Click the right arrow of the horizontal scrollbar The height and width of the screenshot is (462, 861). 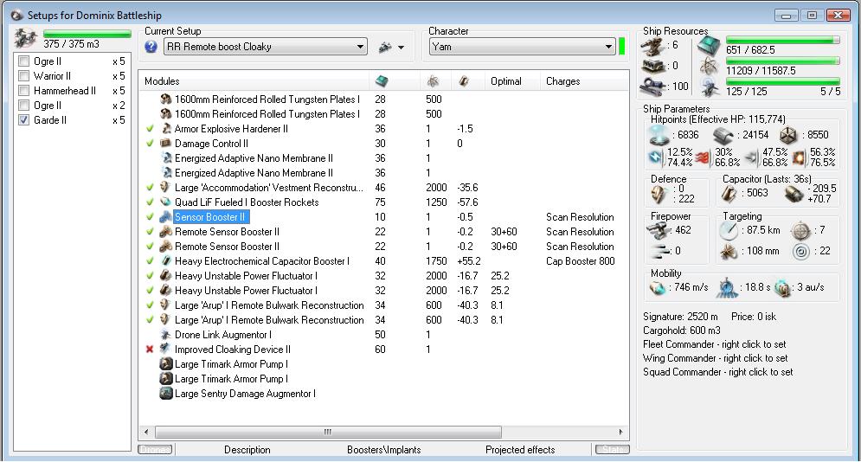click(621, 432)
